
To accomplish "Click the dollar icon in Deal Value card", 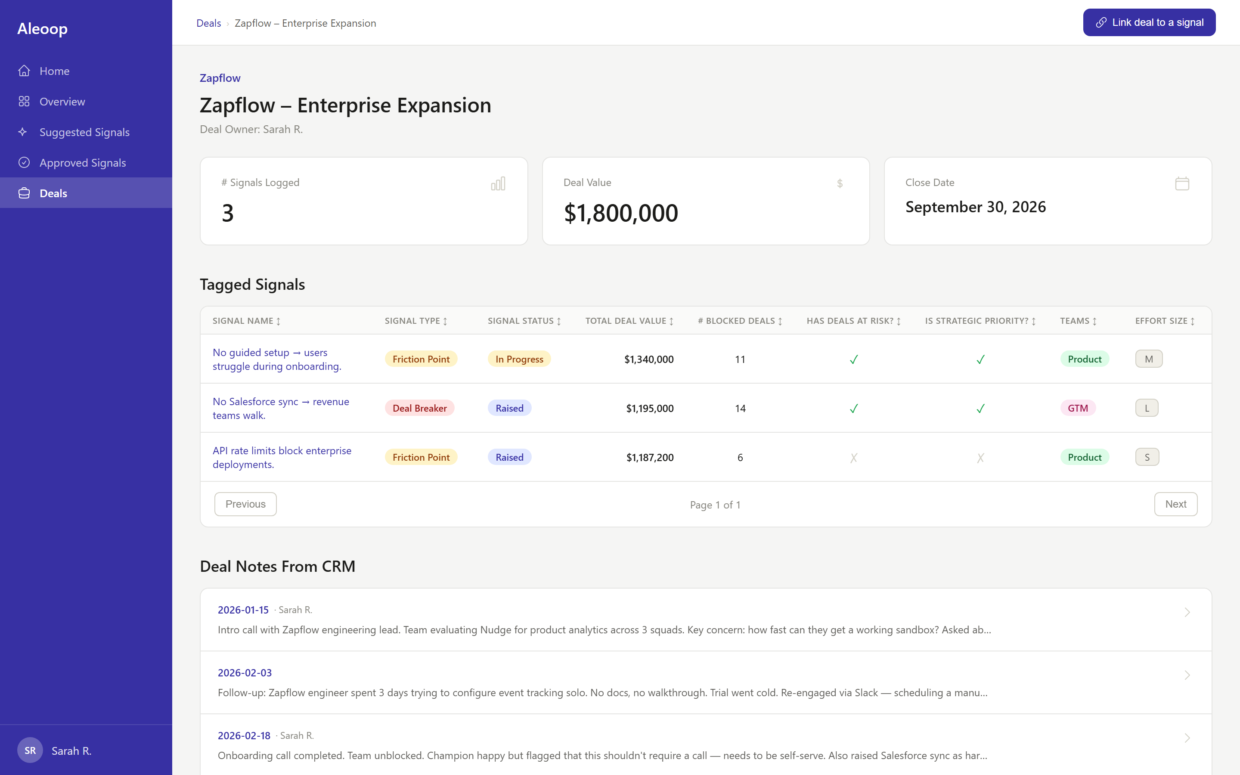I will (840, 183).
